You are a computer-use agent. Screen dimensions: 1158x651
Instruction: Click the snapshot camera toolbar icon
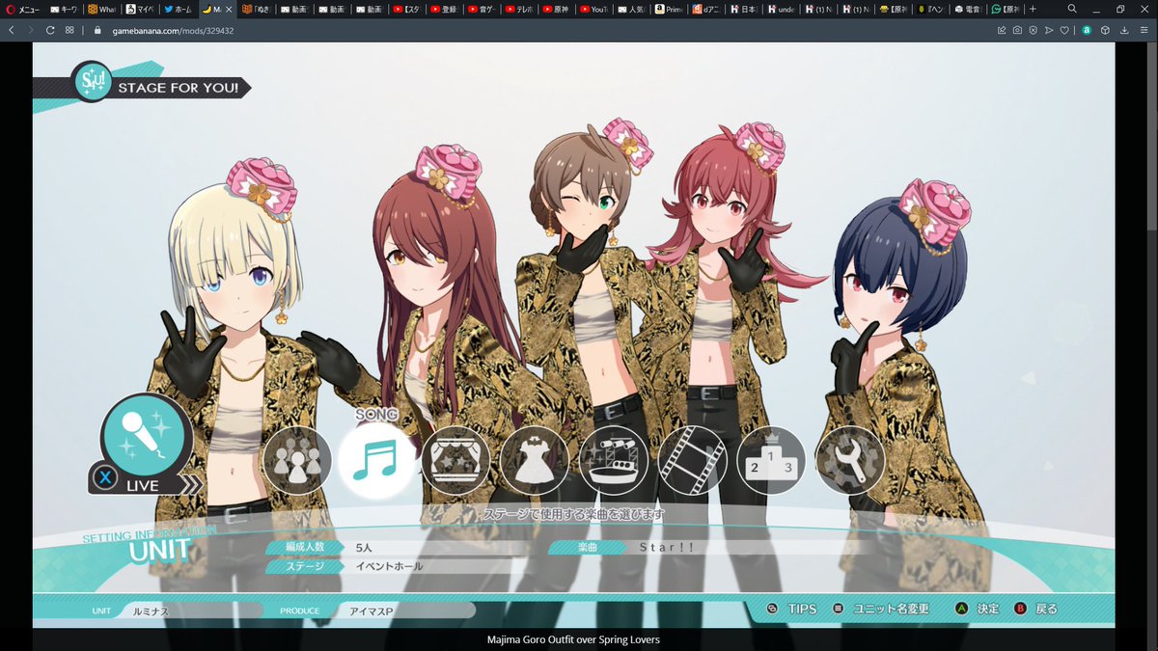pos(1017,30)
